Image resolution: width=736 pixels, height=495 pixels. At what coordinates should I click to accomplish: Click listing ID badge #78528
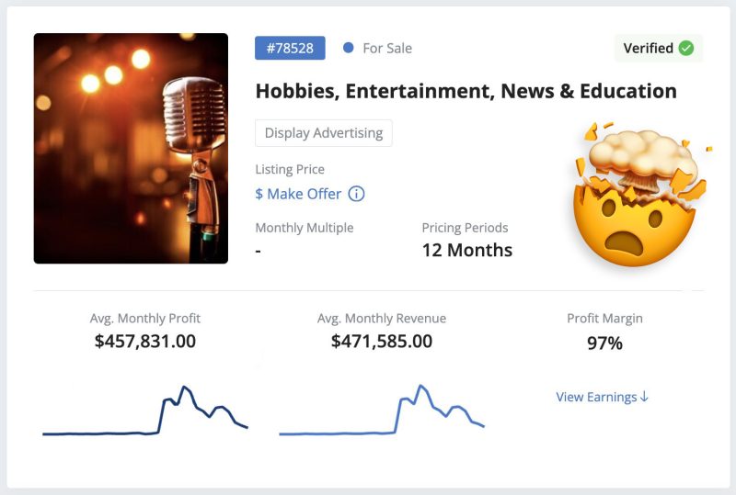click(x=290, y=48)
